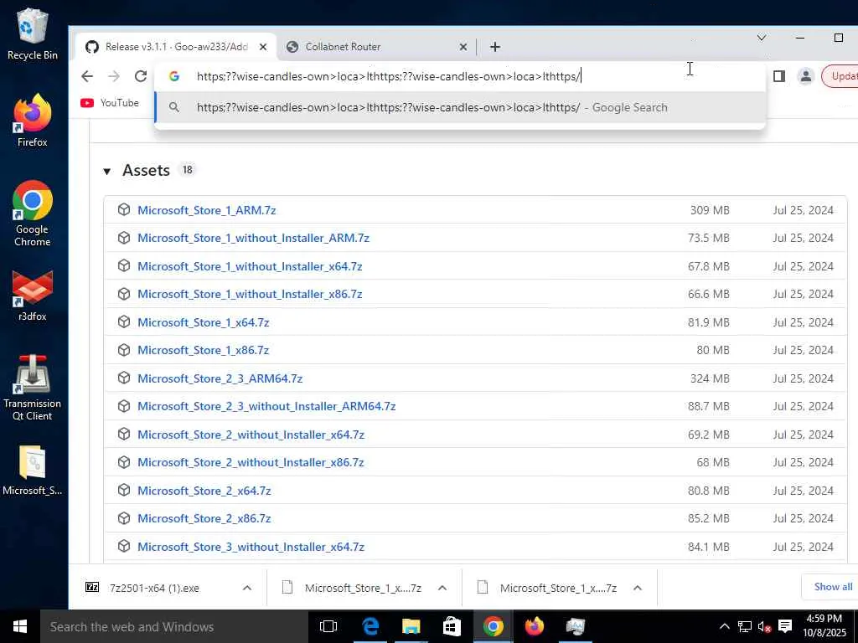Download Microsoft_Store_1_ARM.7z
Viewport: 858px width, 643px height.
click(206, 210)
